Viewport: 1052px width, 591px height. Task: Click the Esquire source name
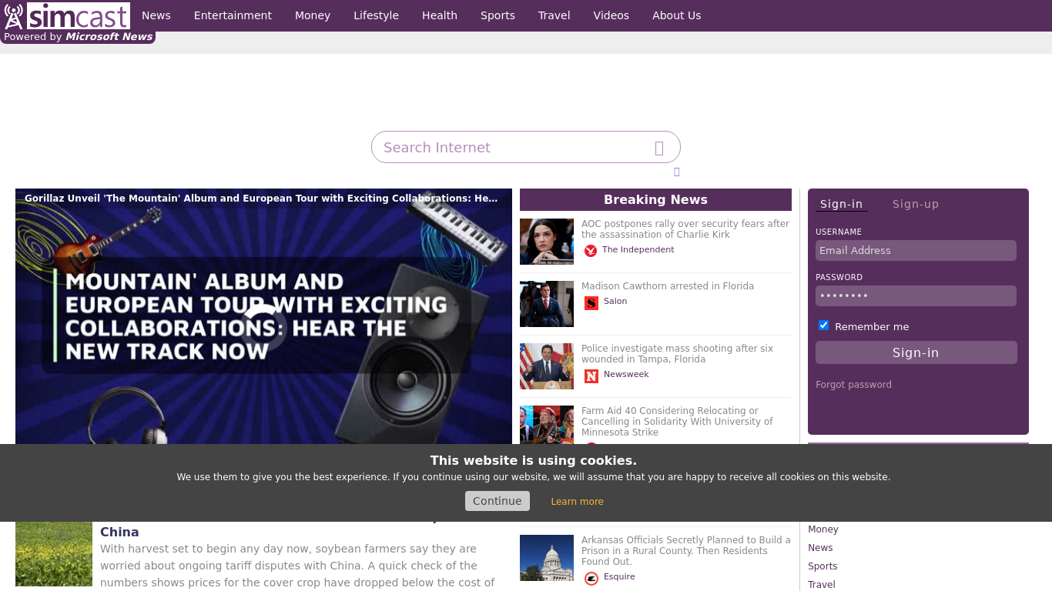tap(619, 576)
